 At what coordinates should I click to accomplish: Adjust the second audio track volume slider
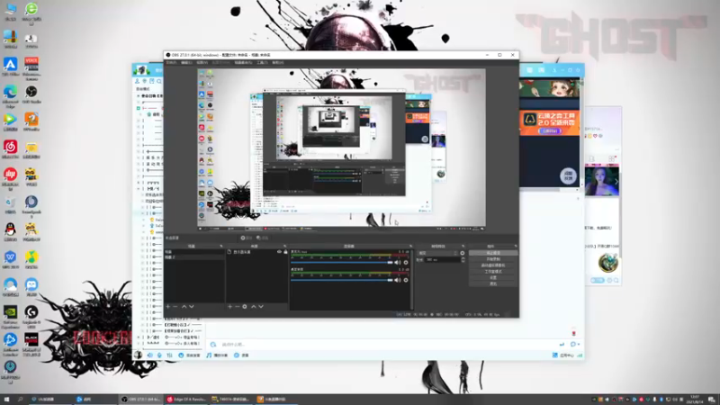point(342,280)
